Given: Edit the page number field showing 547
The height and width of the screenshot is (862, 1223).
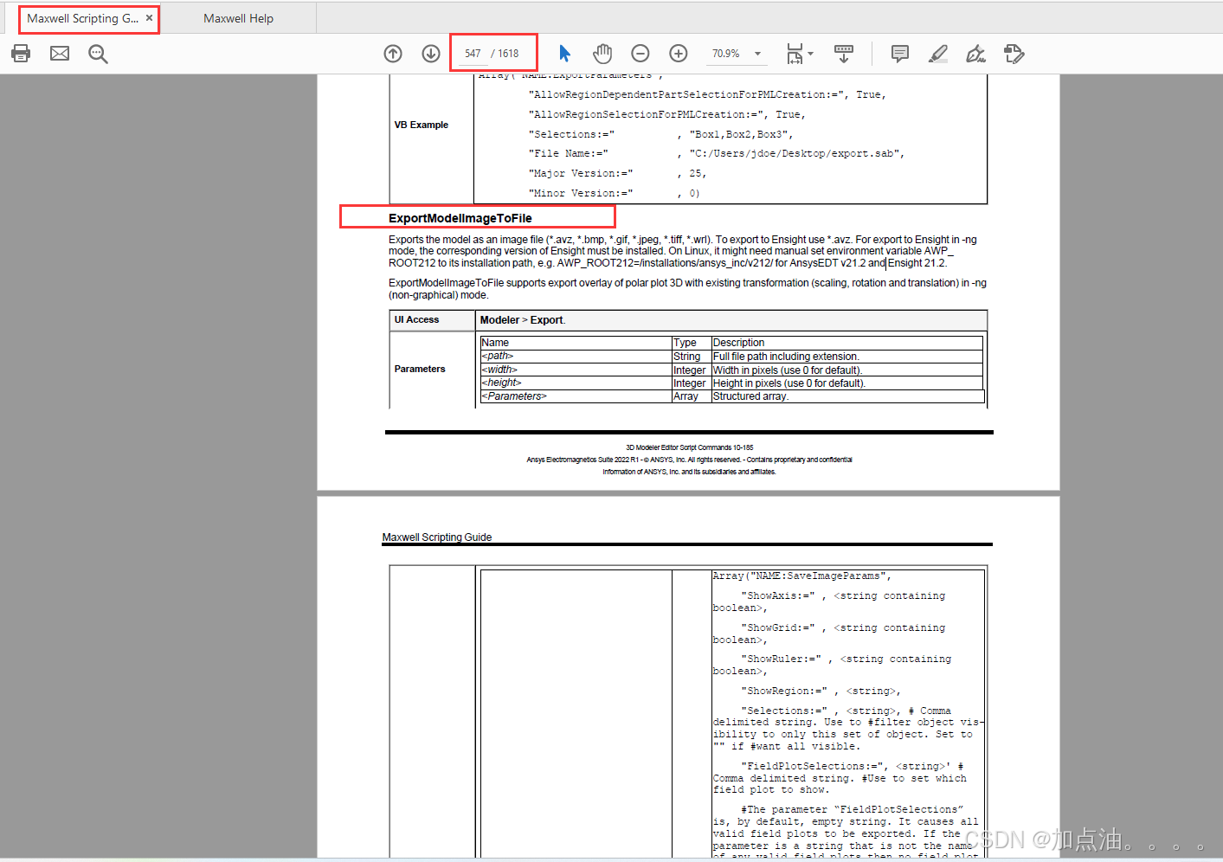Looking at the screenshot, I should coord(473,53).
